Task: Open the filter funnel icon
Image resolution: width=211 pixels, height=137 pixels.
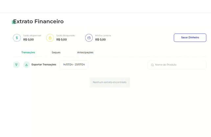Action: pyautogui.click(x=16, y=65)
